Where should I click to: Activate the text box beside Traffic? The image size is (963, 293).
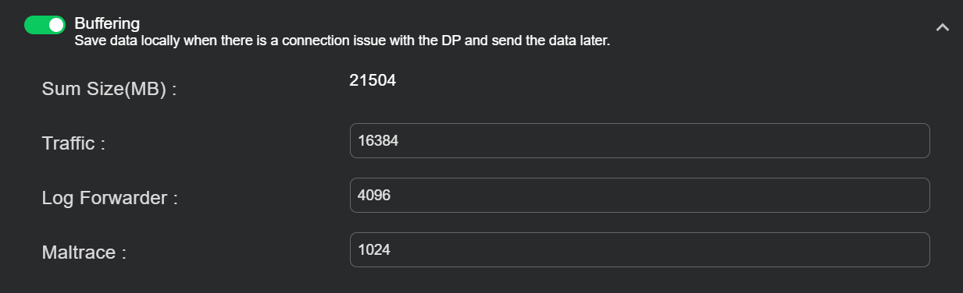click(640, 140)
